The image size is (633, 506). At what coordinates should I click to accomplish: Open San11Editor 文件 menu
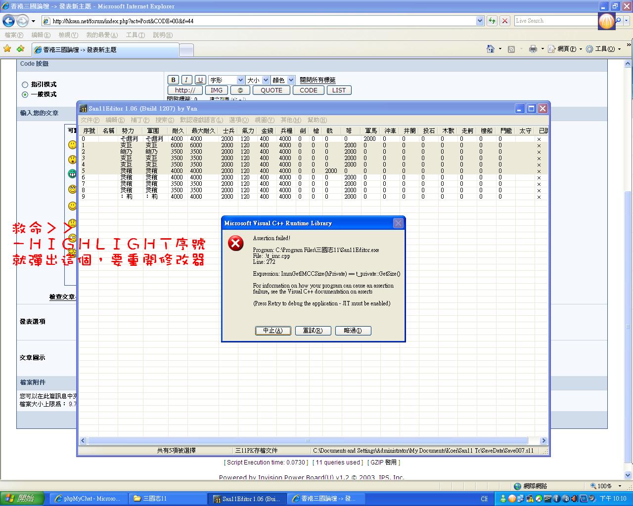point(90,120)
